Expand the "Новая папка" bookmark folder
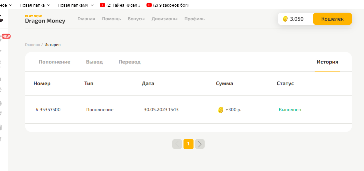 [x=35, y=5]
